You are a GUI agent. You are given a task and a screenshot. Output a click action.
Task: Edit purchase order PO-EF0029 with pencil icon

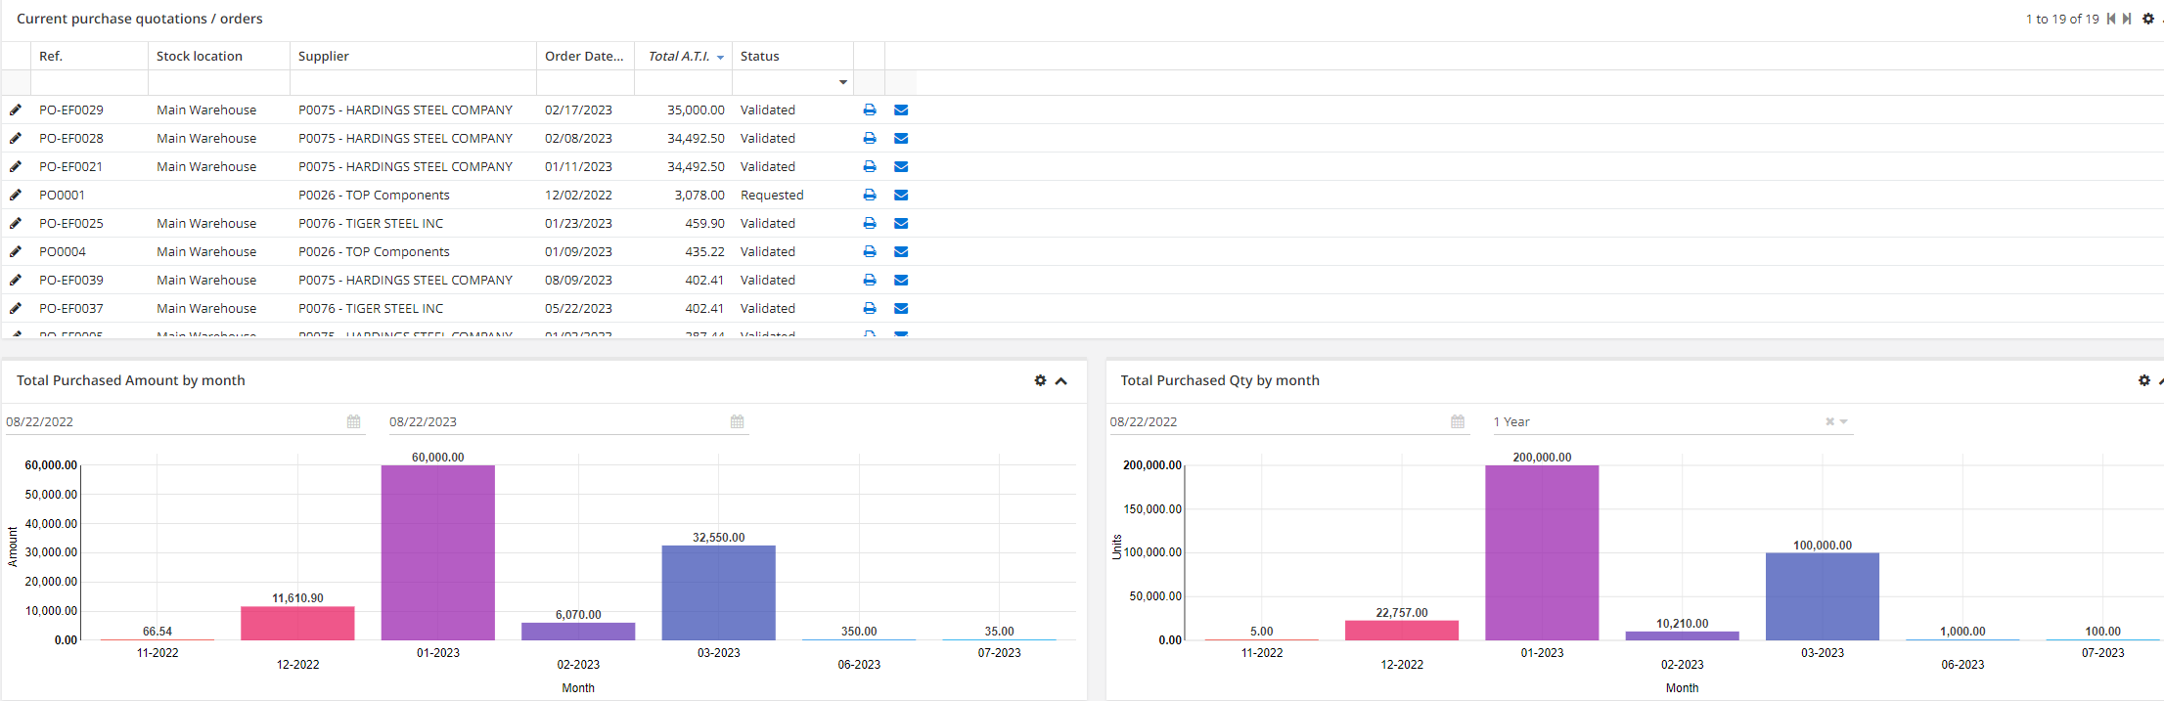pos(16,110)
